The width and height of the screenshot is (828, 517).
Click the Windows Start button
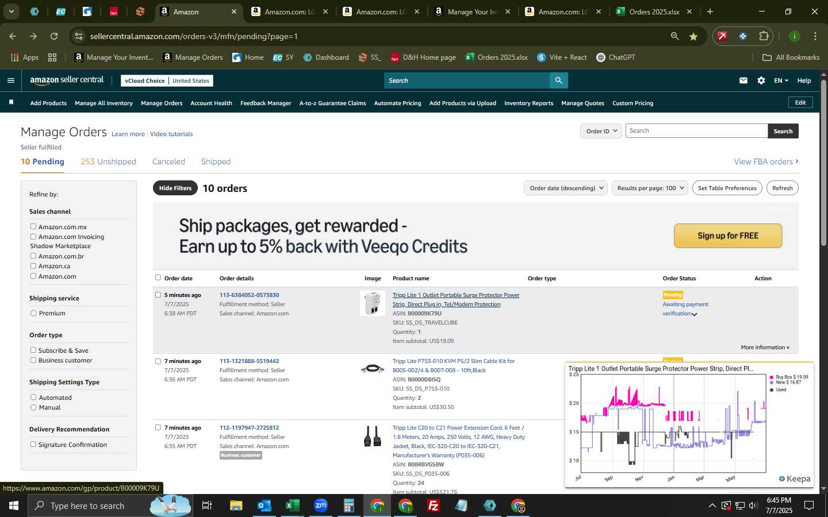[14, 506]
